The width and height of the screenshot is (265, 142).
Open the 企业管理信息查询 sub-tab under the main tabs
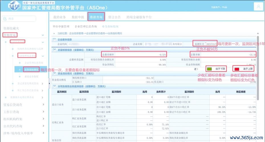pos(86,26)
